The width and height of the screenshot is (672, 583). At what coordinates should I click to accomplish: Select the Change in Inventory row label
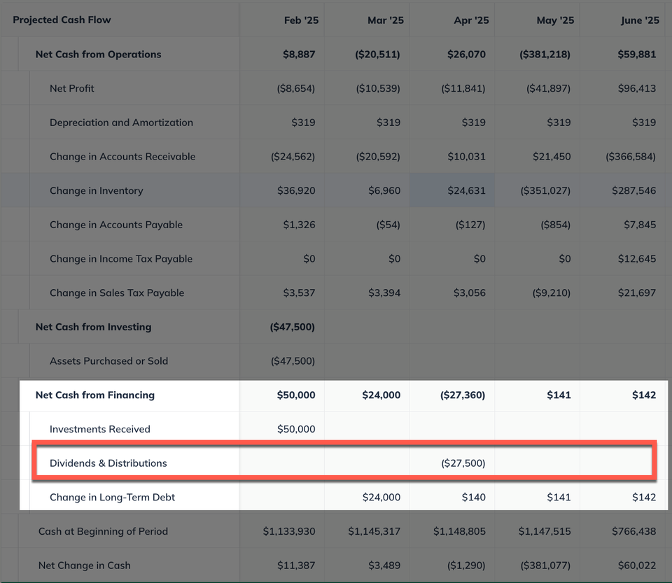tap(97, 190)
